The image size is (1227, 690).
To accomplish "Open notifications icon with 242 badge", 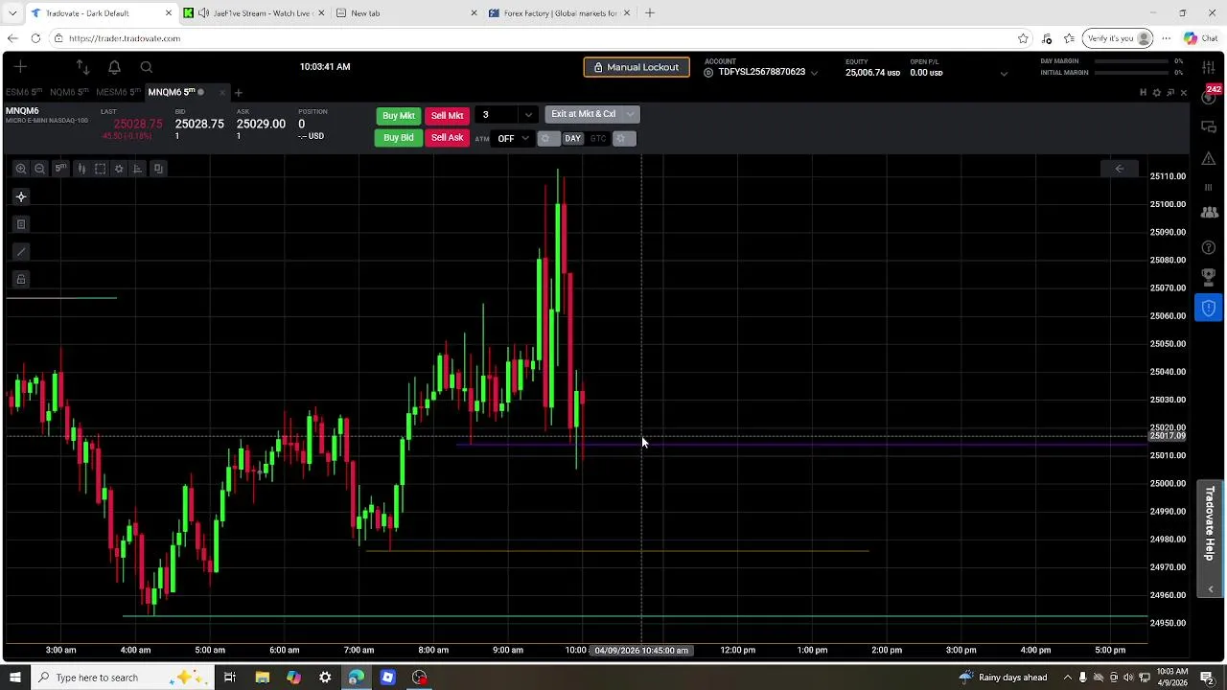I will tap(1210, 95).
